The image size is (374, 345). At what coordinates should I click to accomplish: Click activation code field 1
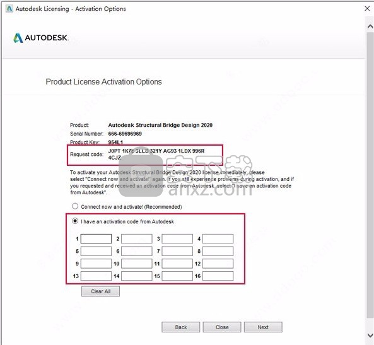coord(96,238)
